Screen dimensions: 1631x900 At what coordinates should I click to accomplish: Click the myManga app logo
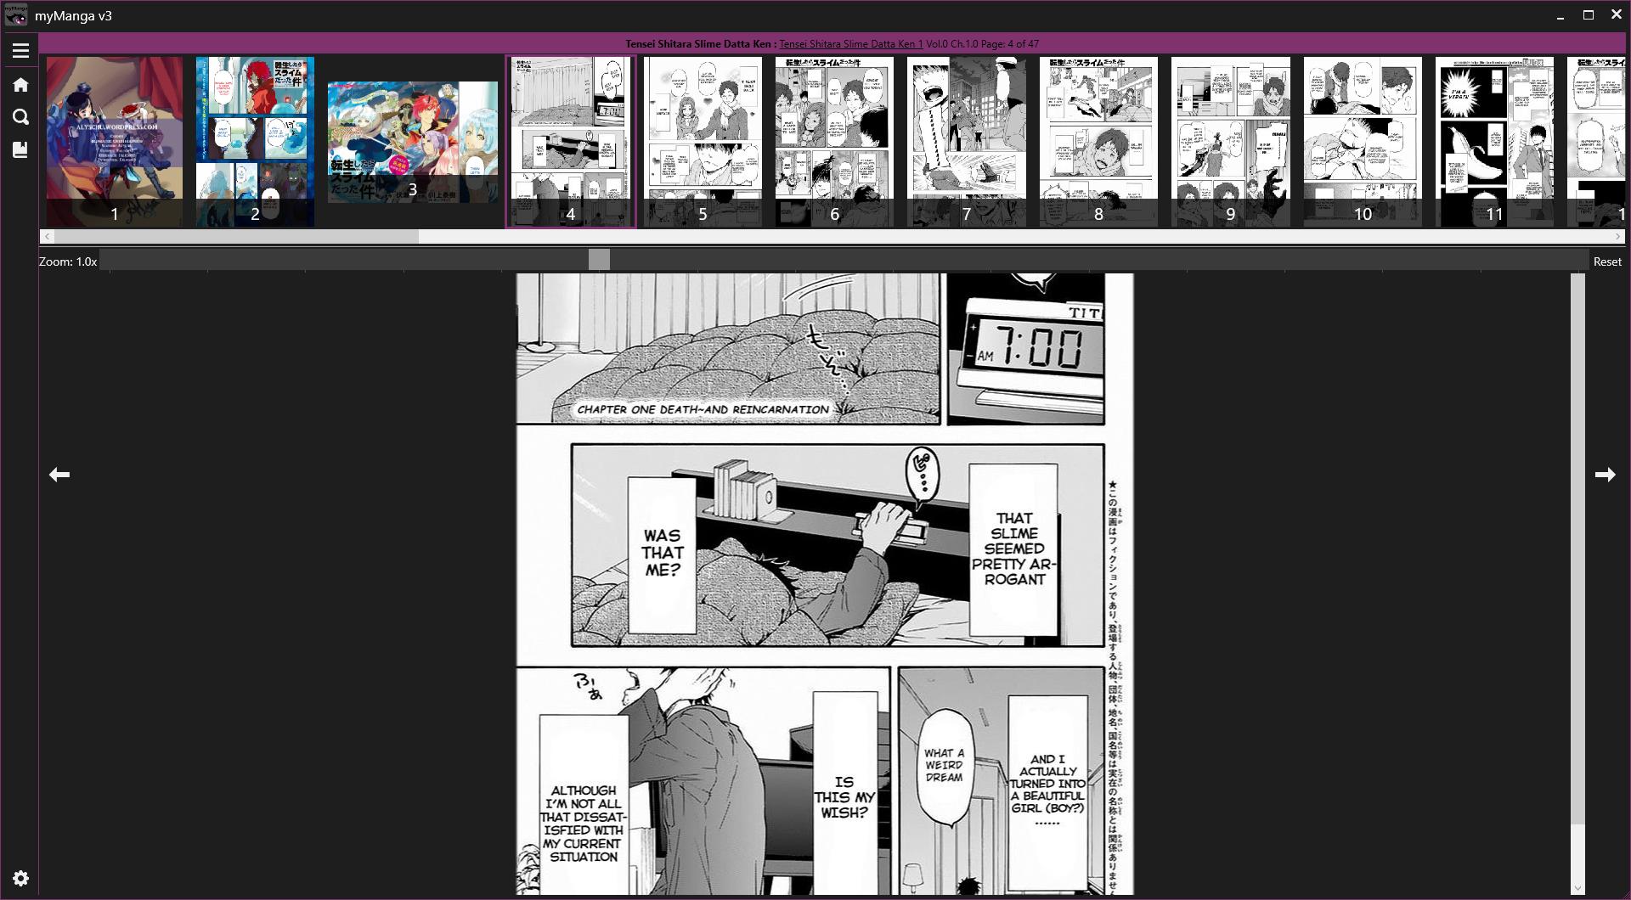[16, 15]
